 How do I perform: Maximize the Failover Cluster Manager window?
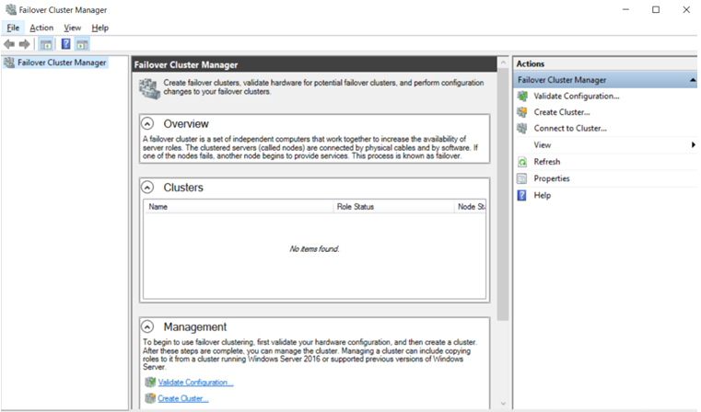(656, 9)
